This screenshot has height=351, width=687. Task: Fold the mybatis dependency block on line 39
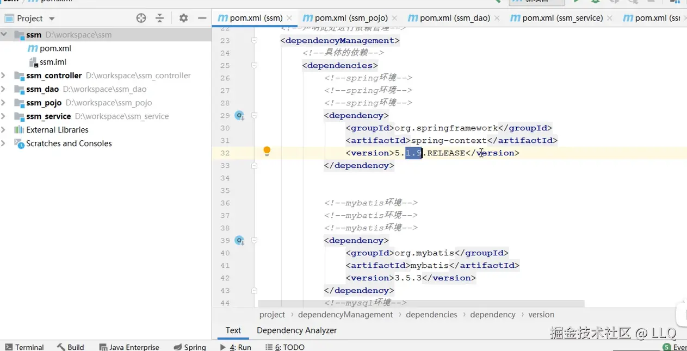pos(254,240)
